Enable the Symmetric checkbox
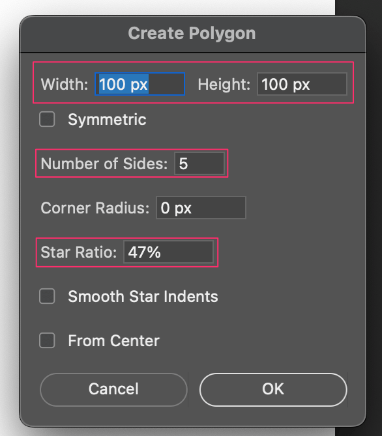The width and height of the screenshot is (382, 436). point(47,119)
